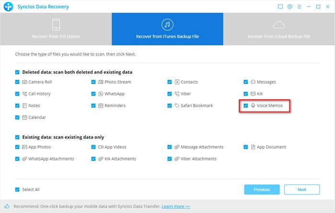The image size is (335, 213).
Task: Click the Voice Memos microphone icon
Action: point(253,106)
